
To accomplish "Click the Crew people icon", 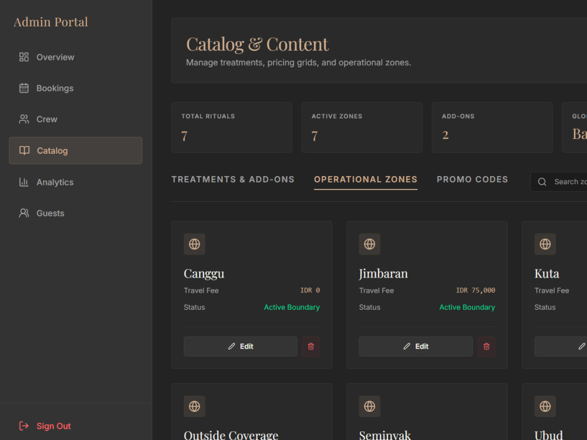I will click(24, 119).
